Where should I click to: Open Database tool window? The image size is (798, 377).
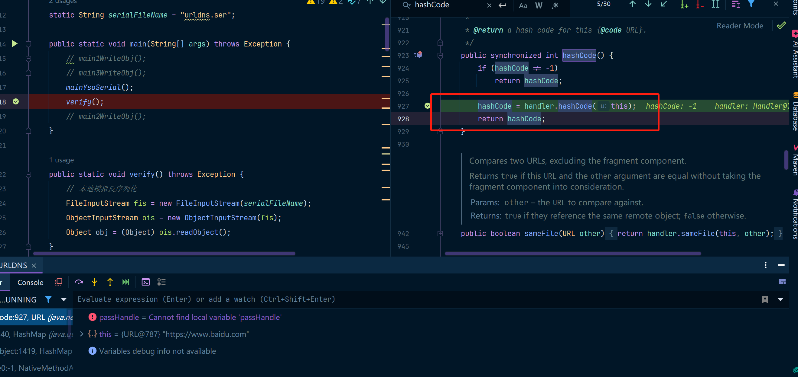795,112
